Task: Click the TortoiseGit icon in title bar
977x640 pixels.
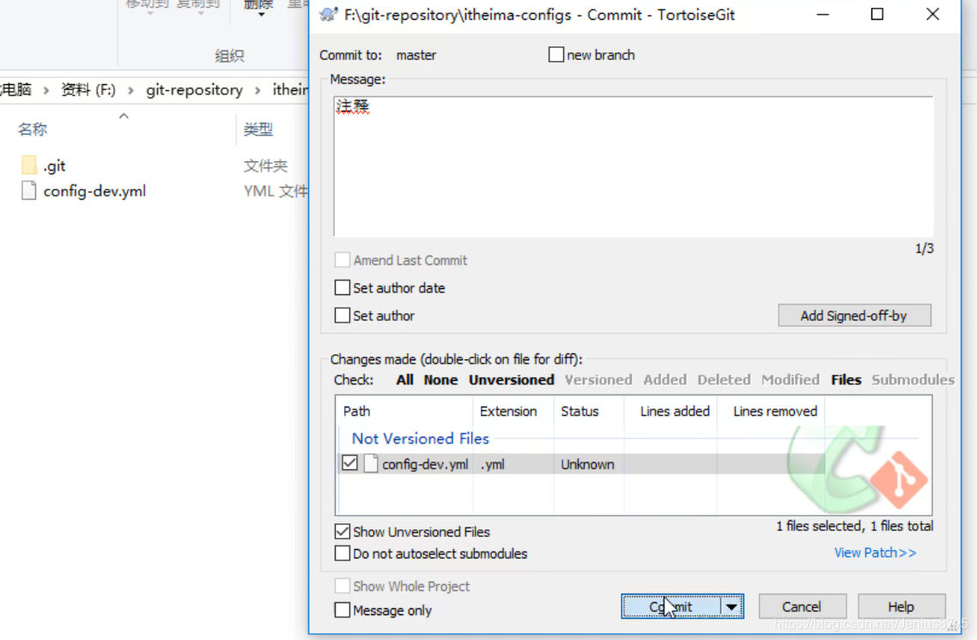Action: pos(328,15)
